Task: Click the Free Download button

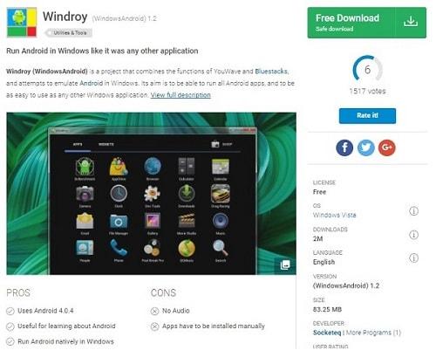Action: tap(367, 23)
